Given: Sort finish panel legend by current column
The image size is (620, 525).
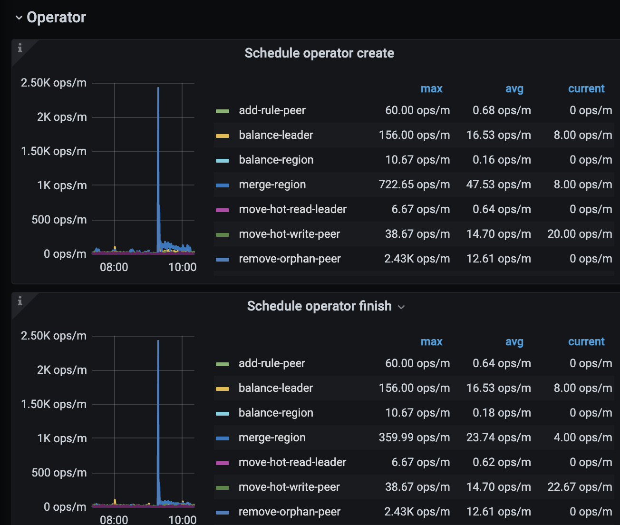Looking at the screenshot, I should point(586,342).
